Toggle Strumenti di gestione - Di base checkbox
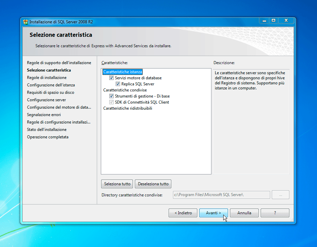The width and height of the screenshot is (317, 247). pyautogui.click(x=111, y=96)
